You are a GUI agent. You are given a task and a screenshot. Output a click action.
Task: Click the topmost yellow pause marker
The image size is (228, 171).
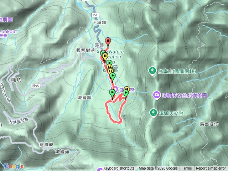(x=105, y=56)
